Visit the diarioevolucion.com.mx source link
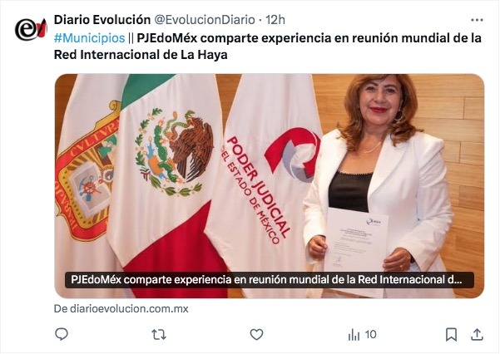500x354 pixels. tap(121, 309)
